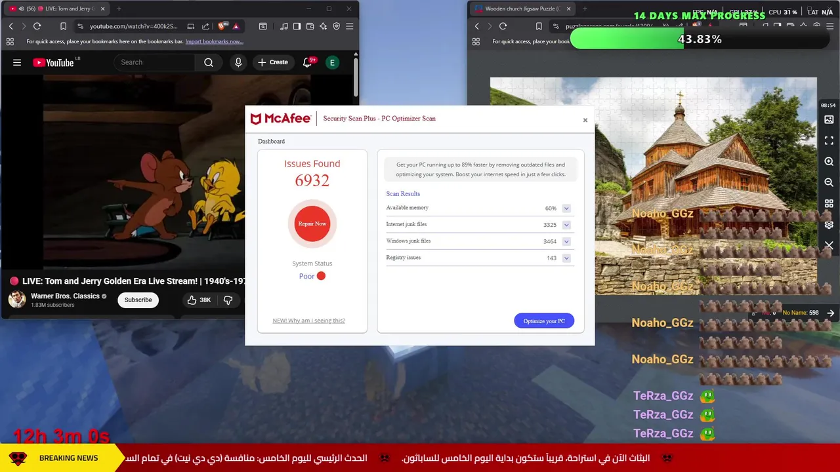The image size is (840, 472).
Task: Expand the Windows junk files result
Action: [x=566, y=241]
